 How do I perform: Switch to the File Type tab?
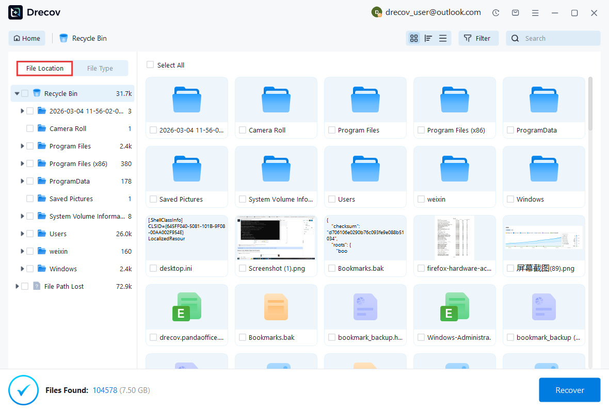pos(101,68)
